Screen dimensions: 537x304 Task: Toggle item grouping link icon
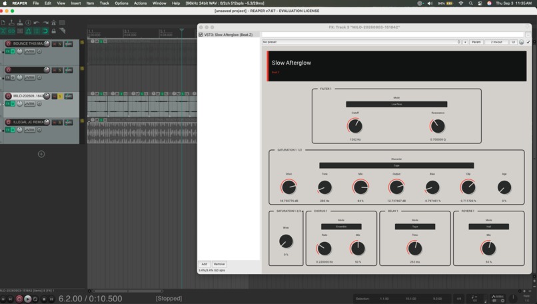tap(11, 31)
